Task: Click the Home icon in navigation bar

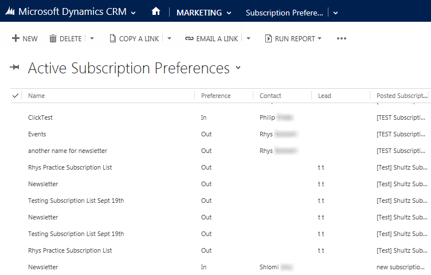Action: point(155,12)
